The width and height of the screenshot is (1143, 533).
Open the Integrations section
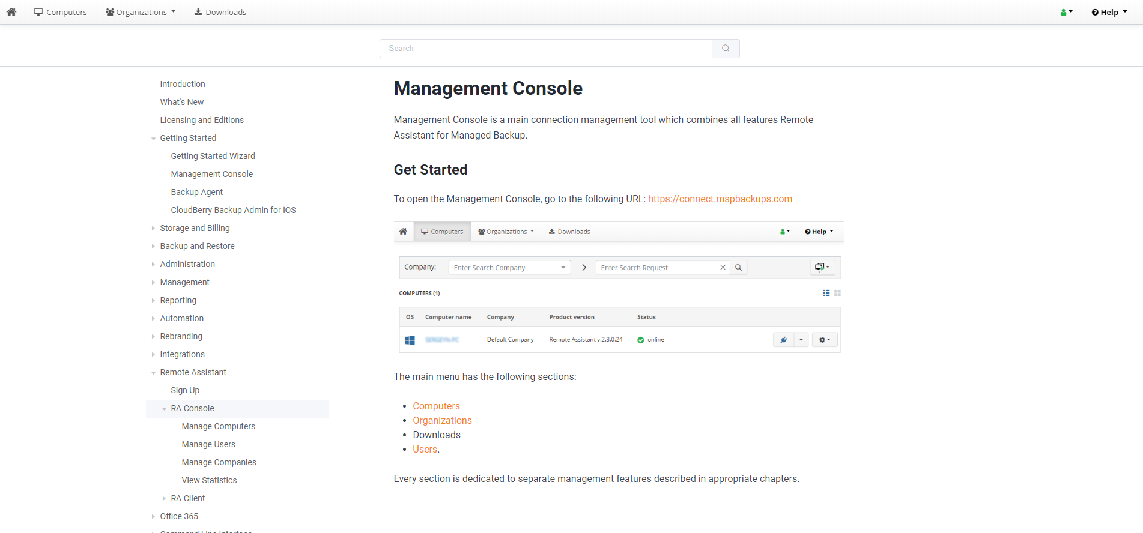(x=182, y=354)
